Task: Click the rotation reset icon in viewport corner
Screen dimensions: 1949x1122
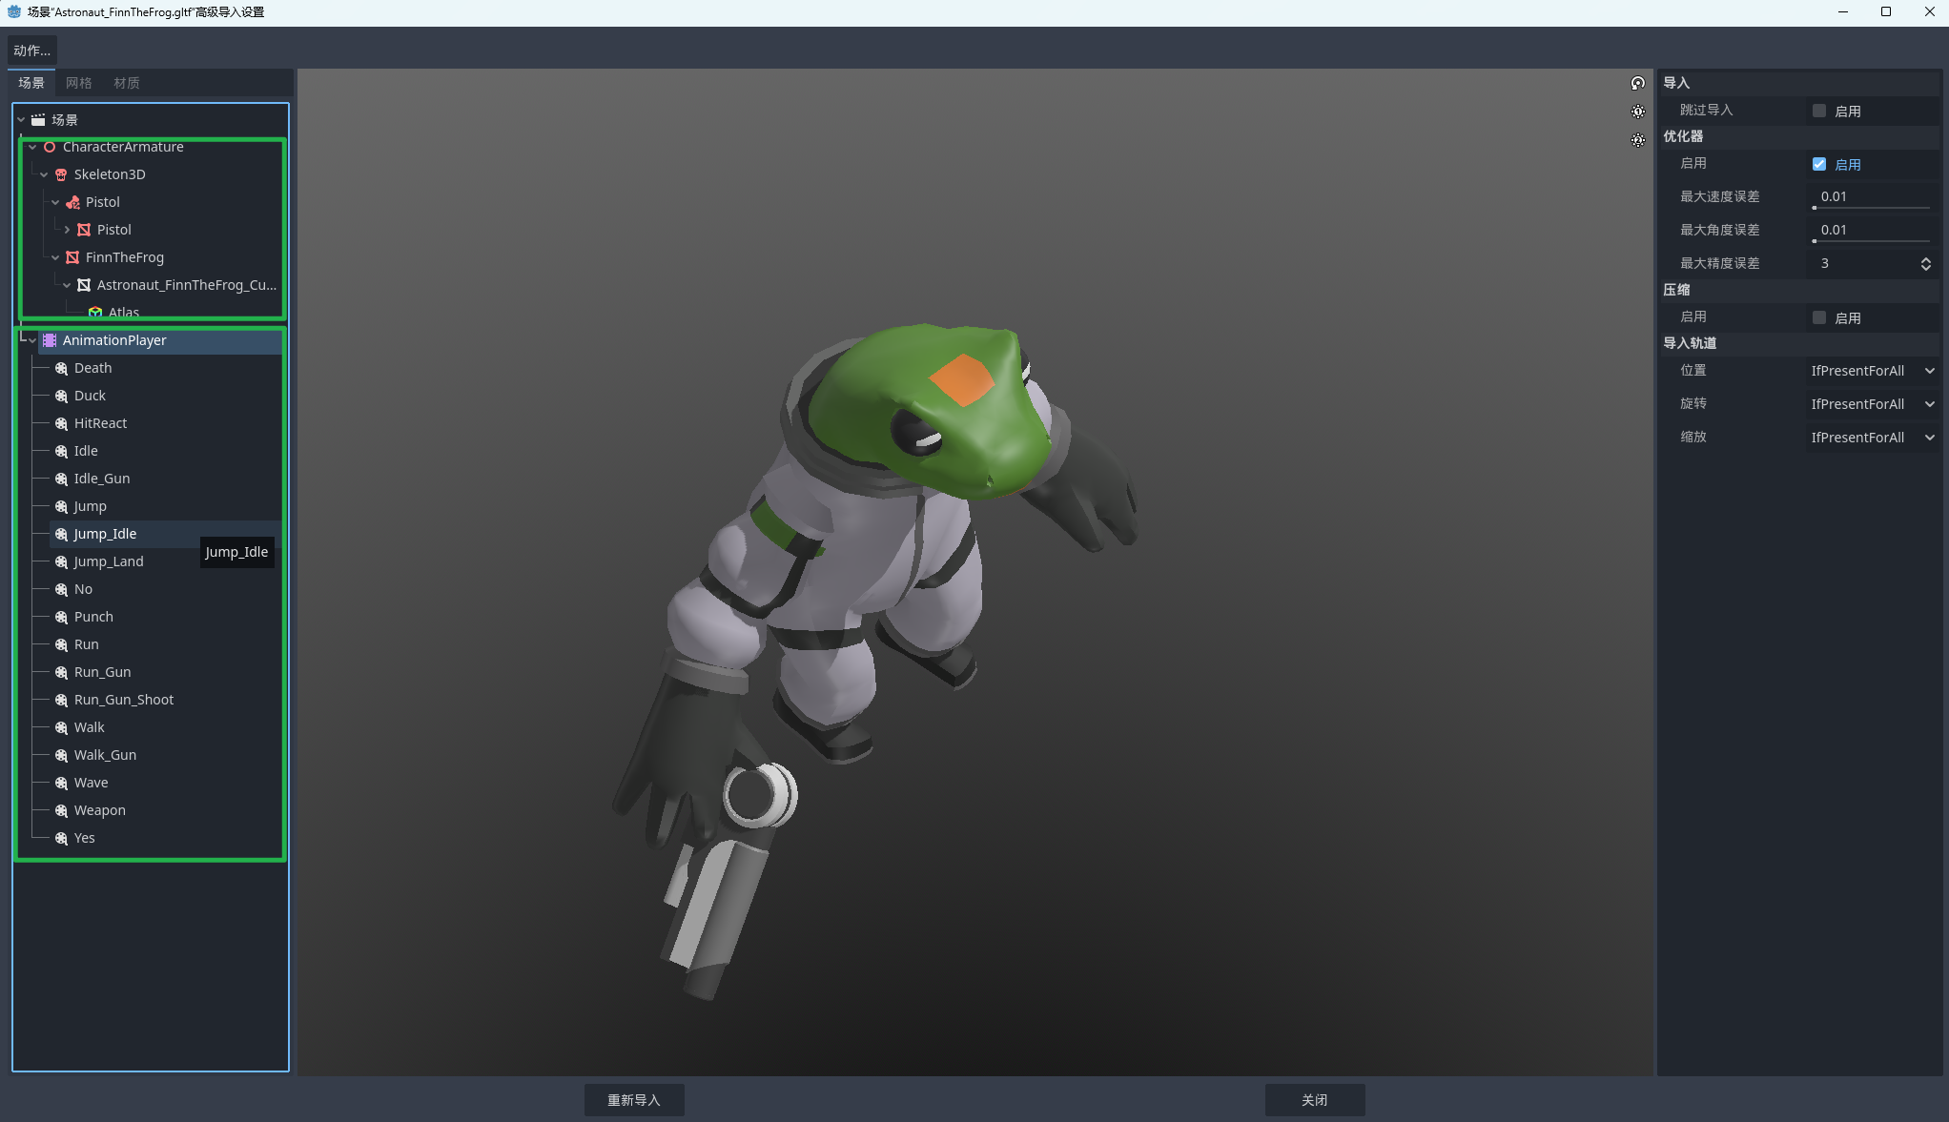Action: click(x=1637, y=83)
